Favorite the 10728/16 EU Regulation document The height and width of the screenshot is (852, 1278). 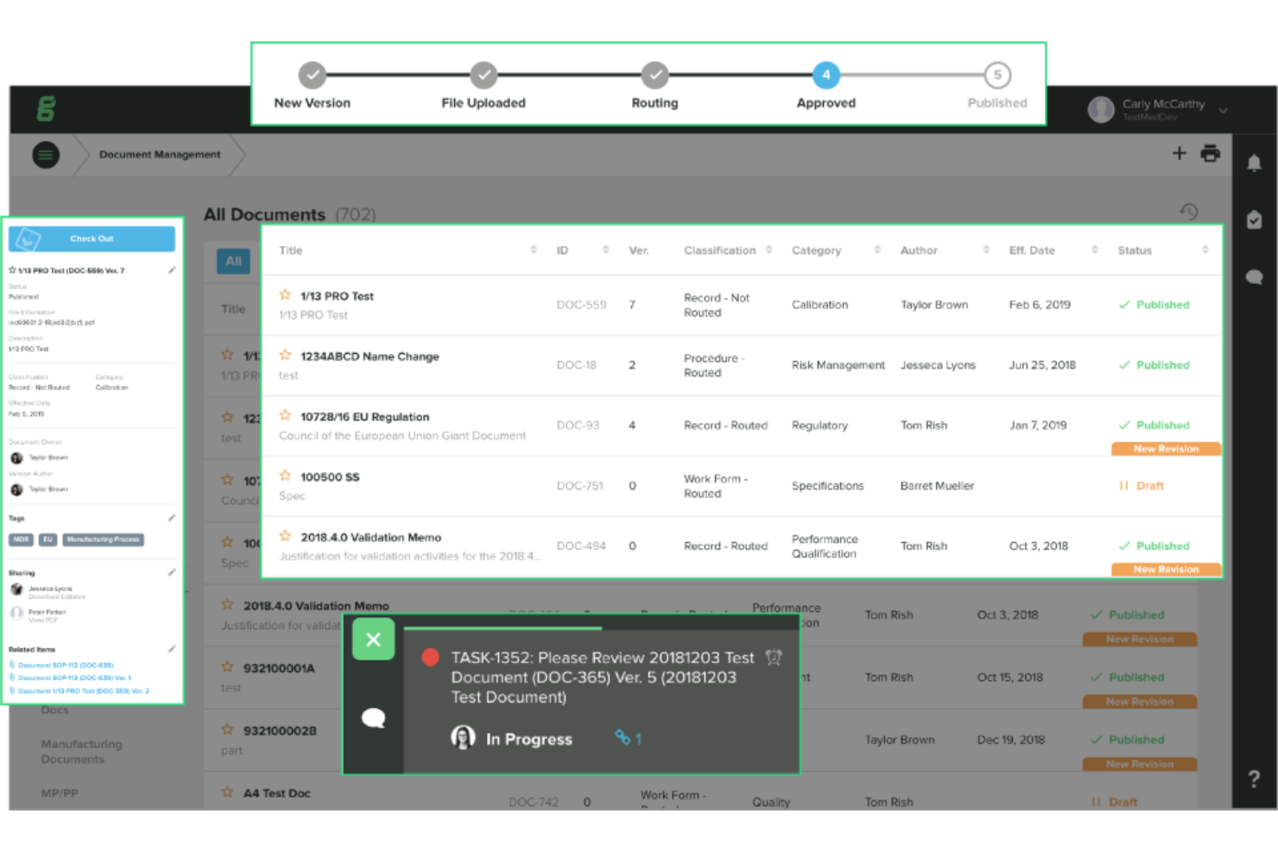[x=285, y=415]
